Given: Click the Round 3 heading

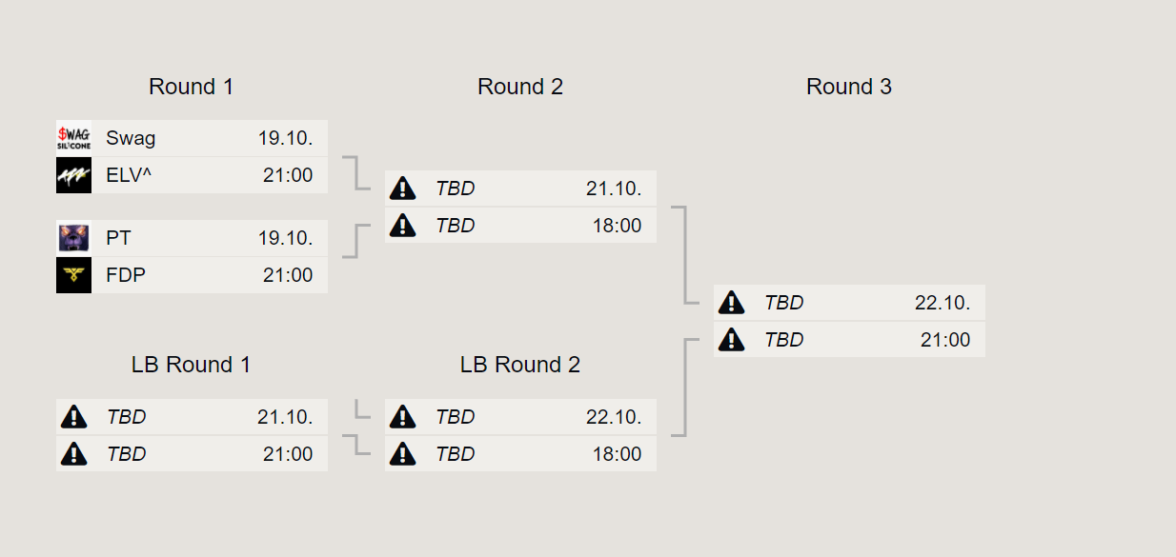Looking at the screenshot, I should click(x=849, y=87).
